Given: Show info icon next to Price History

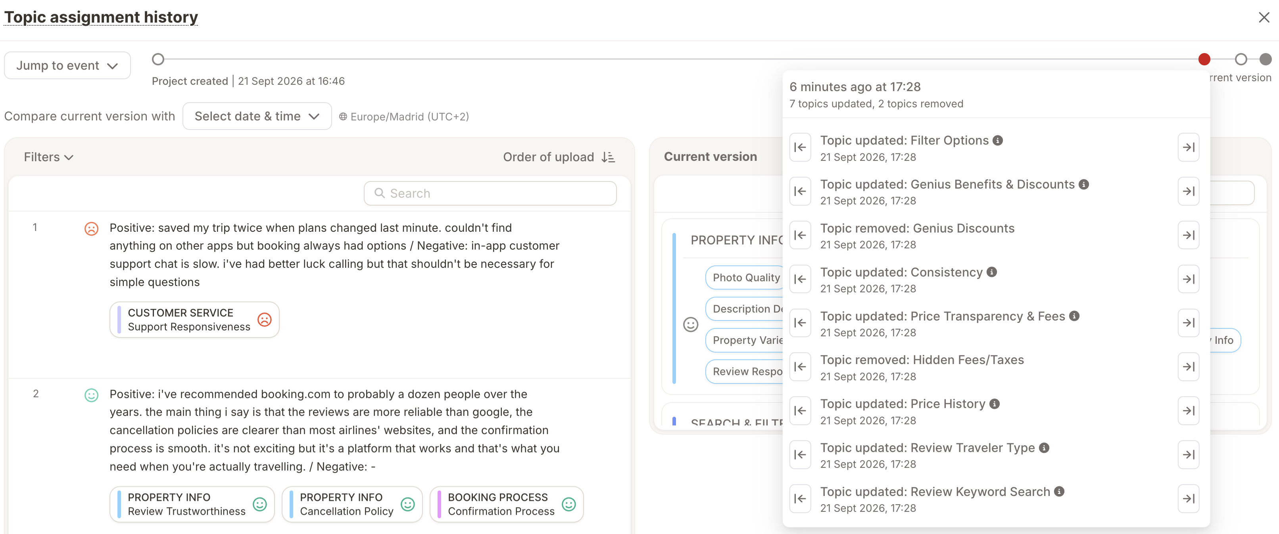Looking at the screenshot, I should tap(994, 404).
